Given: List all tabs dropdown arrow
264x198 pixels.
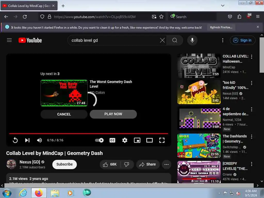Looking at the screenshot, I should pyautogui.click(x=222, y=6).
